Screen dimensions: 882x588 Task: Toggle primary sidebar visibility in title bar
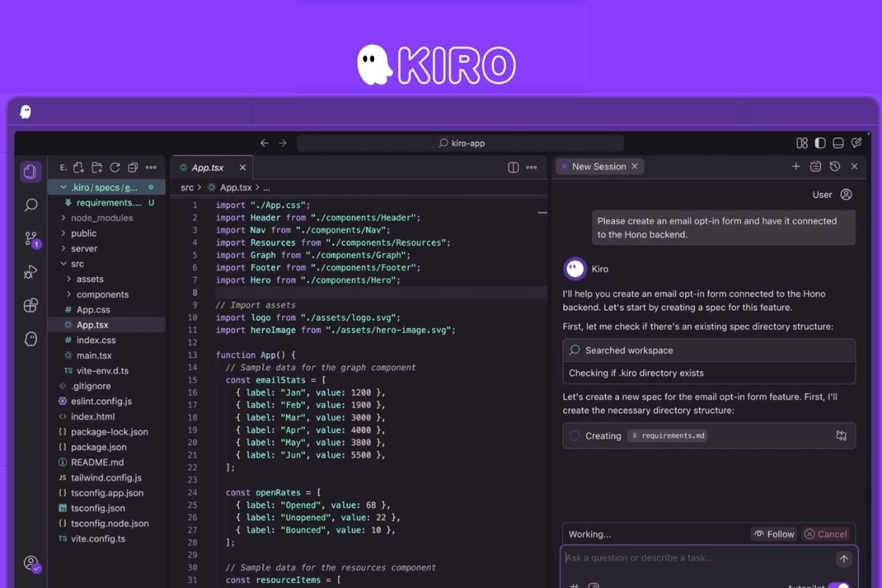[x=820, y=143]
